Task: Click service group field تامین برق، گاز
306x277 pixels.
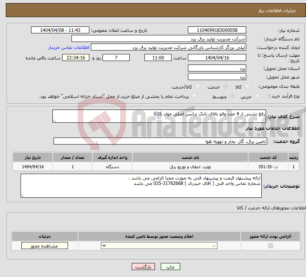Action: (x=160, y=141)
